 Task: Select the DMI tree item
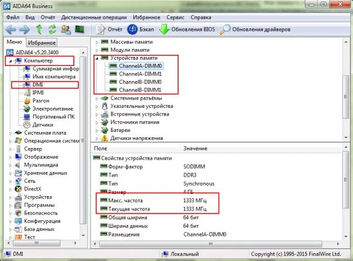click(38, 85)
